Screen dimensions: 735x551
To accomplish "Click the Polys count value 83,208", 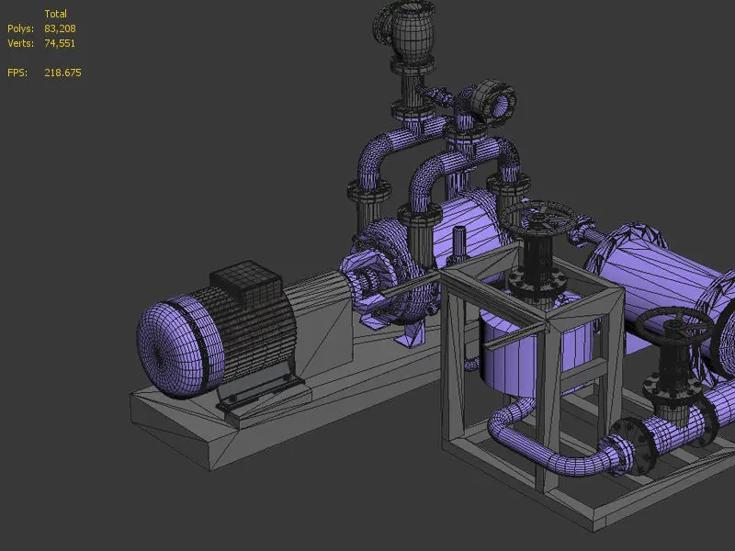I will (x=60, y=28).
